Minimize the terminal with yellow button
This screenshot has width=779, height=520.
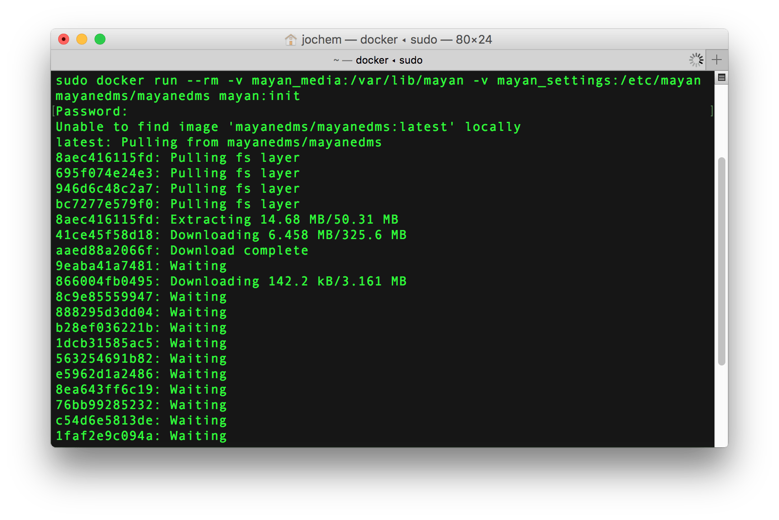click(x=82, y=40)
